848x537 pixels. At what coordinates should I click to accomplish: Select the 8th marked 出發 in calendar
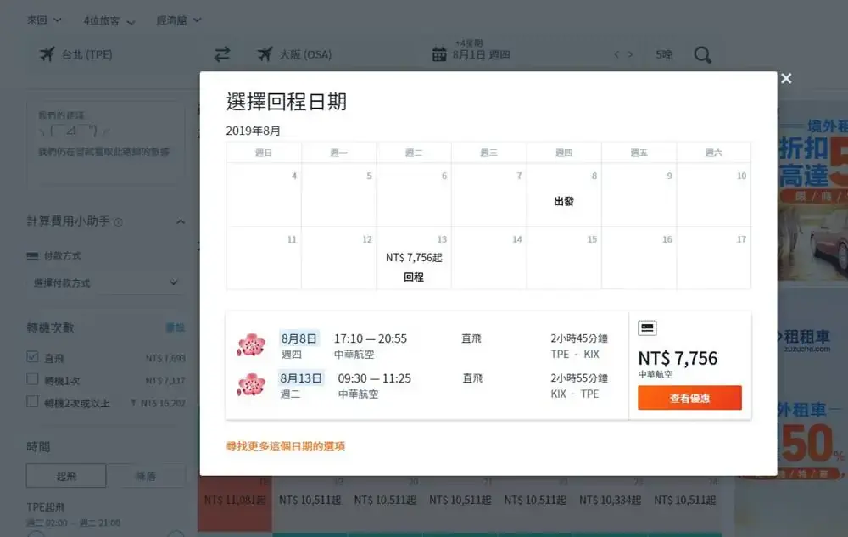564,194
